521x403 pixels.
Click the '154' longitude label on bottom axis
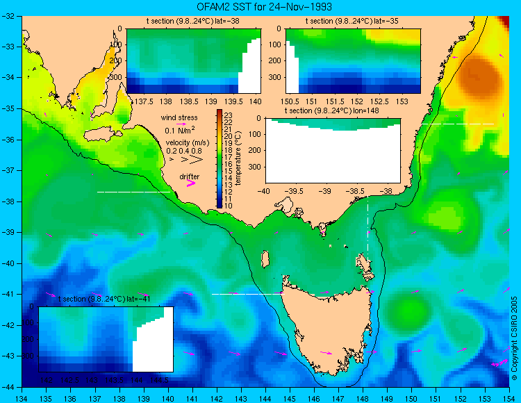tap(509, 399)
